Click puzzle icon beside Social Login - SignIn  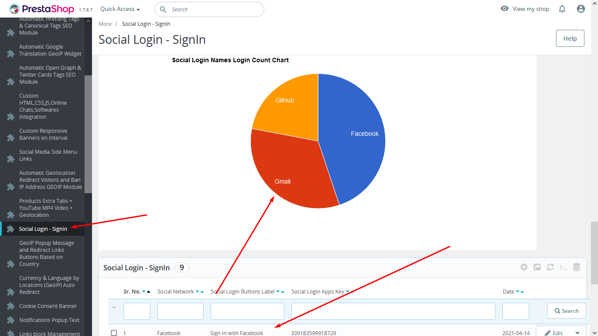[11, 229]
